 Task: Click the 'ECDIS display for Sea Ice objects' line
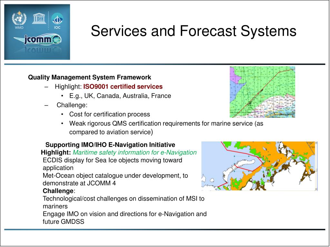point(112,160)
